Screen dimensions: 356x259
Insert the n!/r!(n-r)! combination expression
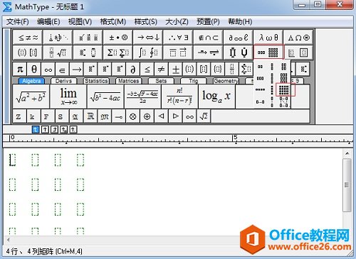(179, 97)
